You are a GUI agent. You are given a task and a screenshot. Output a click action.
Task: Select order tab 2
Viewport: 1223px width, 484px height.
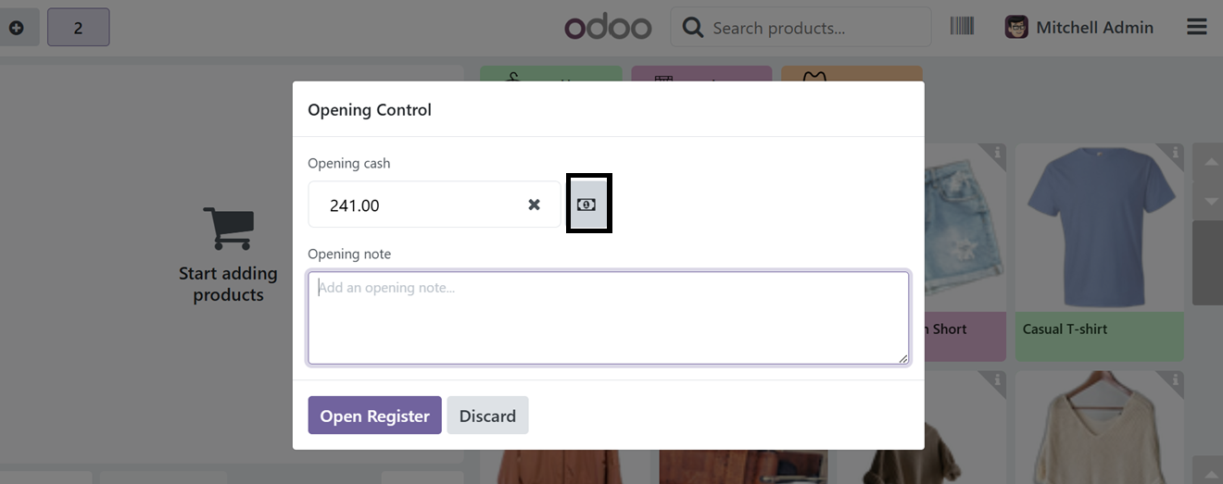78,28
